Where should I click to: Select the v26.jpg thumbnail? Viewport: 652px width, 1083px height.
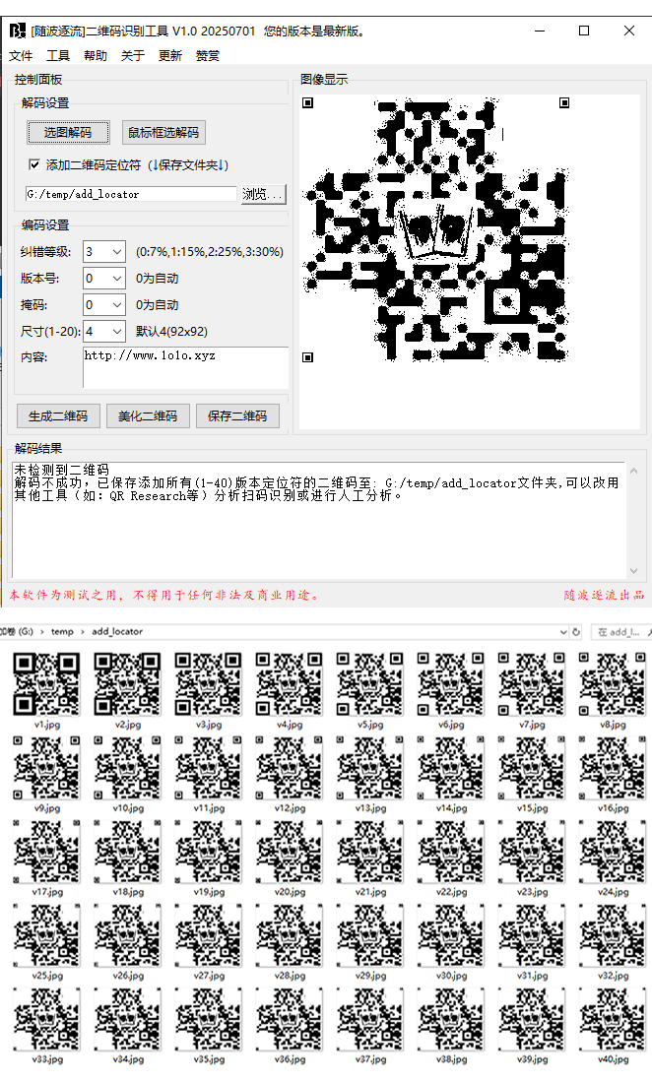click(128, 935)
